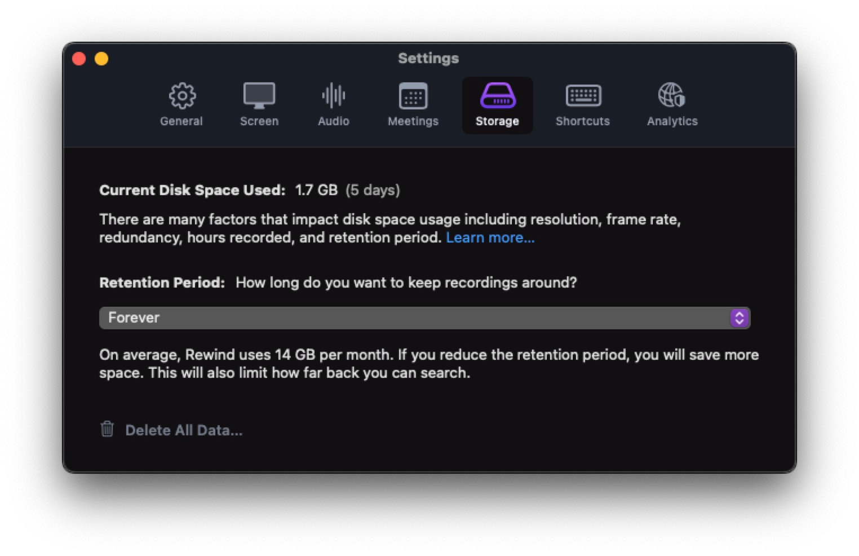Close the Settings window with red button
The width and height of the screenshot is (859, 556).
79,59
